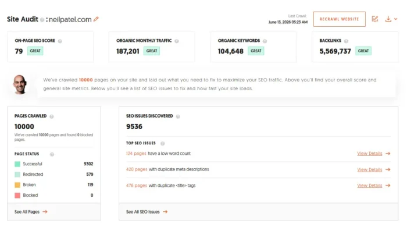Open See All Pages link
Image resolution: width=407 pixels, height=231 pixels.
(x=27, y=212)
